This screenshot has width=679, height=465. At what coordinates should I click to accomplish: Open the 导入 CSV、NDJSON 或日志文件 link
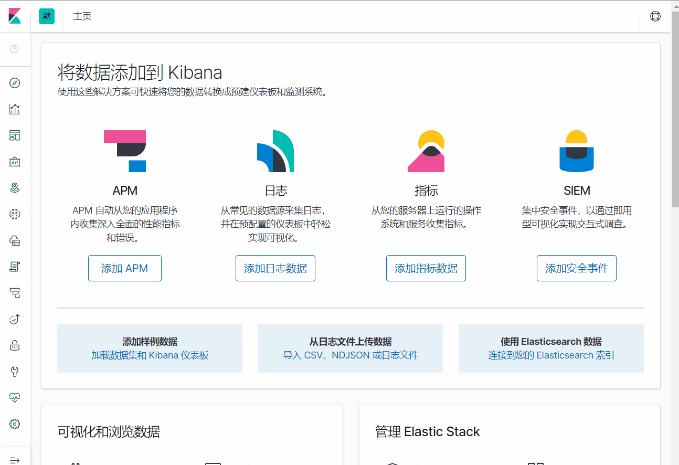pyautogui.click(x=351, y=355)
